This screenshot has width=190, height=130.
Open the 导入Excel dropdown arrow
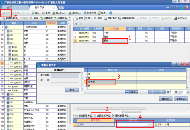[67, 13]
